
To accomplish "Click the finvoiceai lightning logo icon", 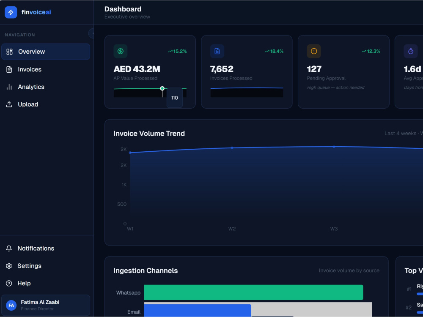I will pos(11,12).
